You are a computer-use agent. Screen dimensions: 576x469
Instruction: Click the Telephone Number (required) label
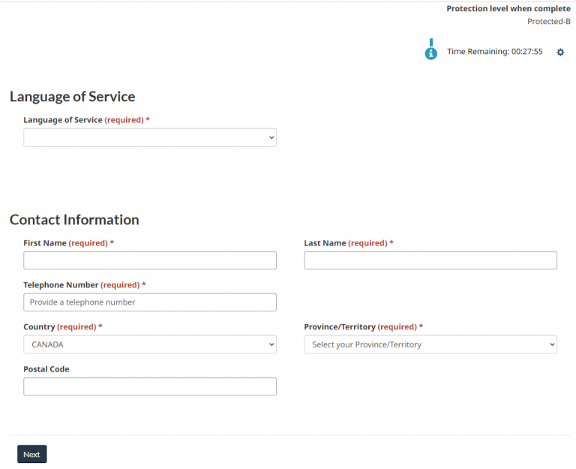[x=85, y=285]
